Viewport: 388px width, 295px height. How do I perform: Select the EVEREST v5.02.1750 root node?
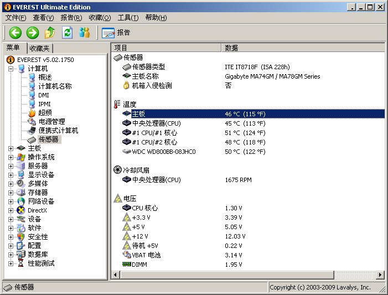[45, 60]
